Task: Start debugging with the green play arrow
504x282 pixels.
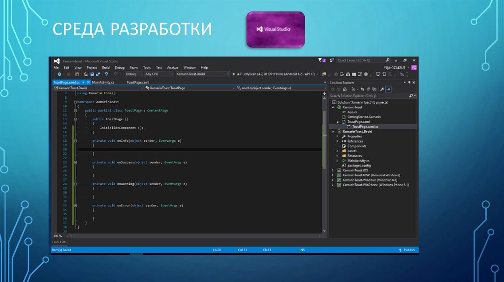Action: click(234, 74)
